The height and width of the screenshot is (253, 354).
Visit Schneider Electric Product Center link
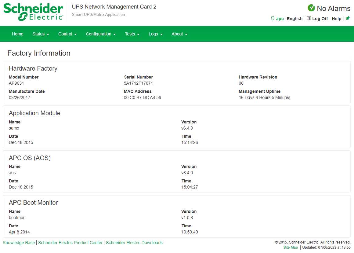[x=70, y=243]
